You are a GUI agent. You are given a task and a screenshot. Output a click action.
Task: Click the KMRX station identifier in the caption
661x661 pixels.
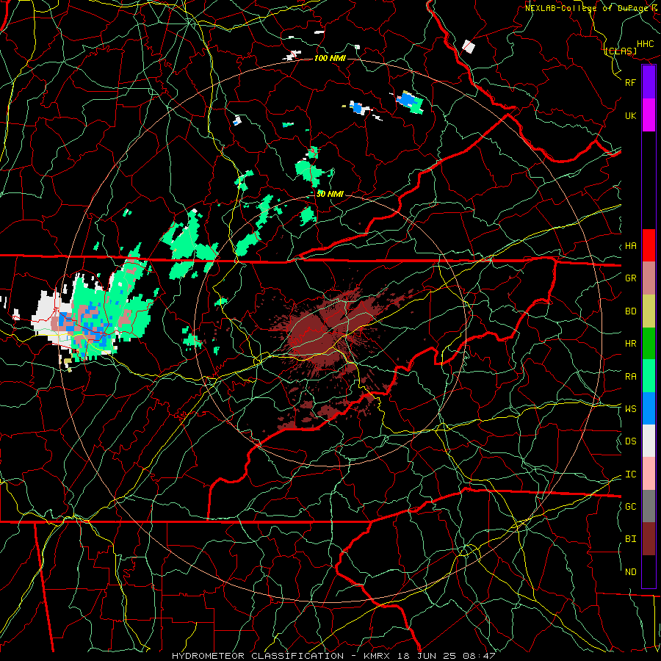(x=377, y=656)
